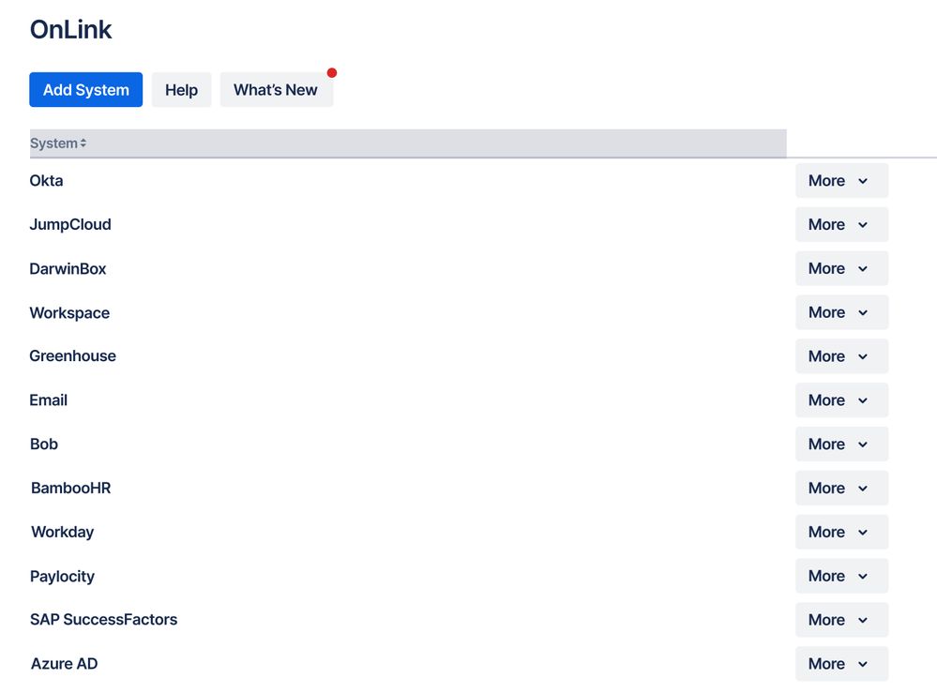Image resolution: width=937 pixels, height=693 pixels.
Task: Select the Email system name
Action: point(49,400)
